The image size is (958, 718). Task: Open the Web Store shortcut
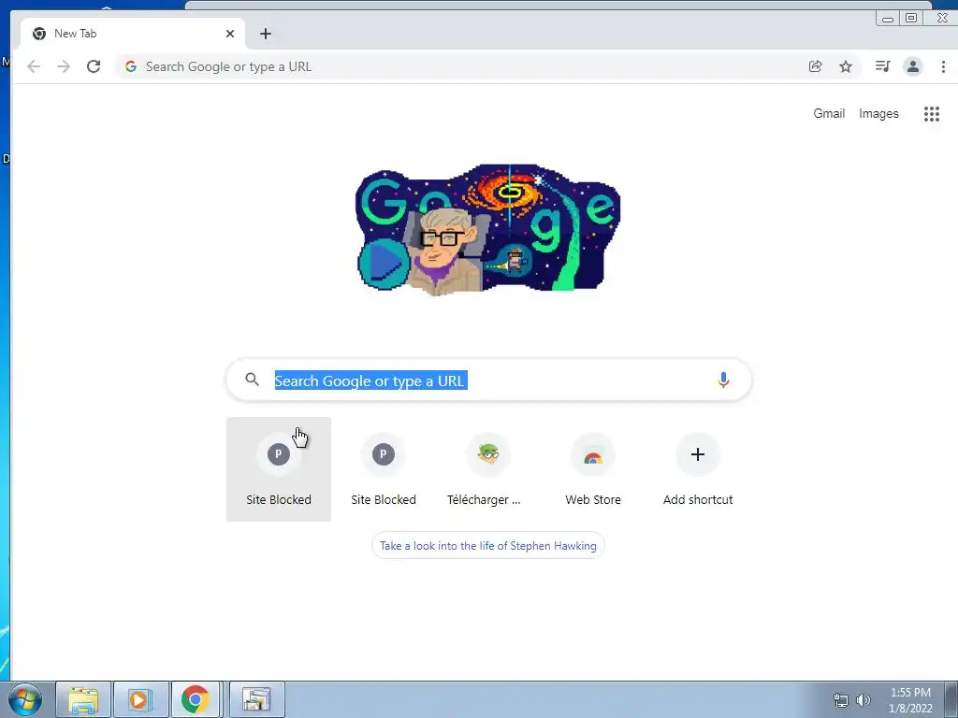593,469
